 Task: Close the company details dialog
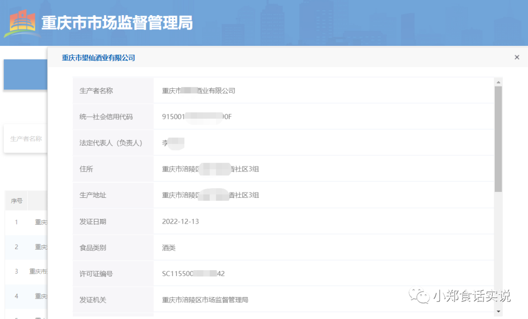517,57
